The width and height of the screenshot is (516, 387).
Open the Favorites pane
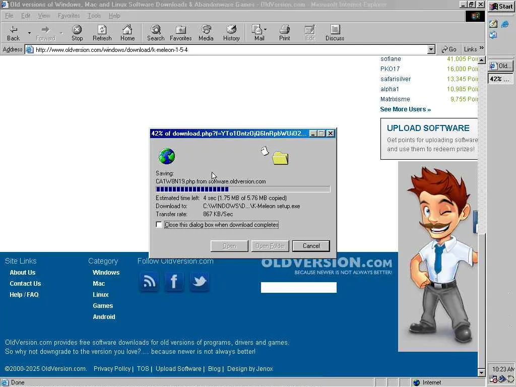coord(181,33)
